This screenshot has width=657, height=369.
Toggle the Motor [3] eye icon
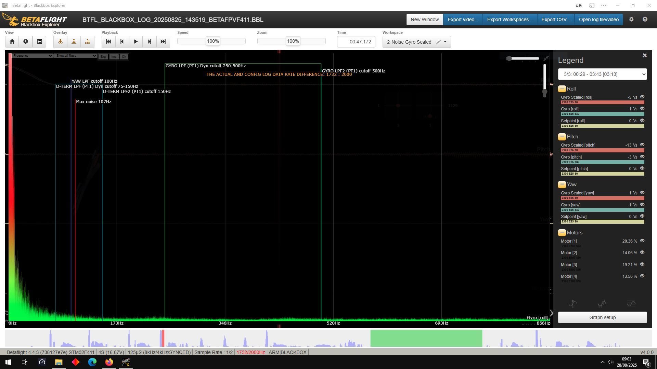point(642,264)
